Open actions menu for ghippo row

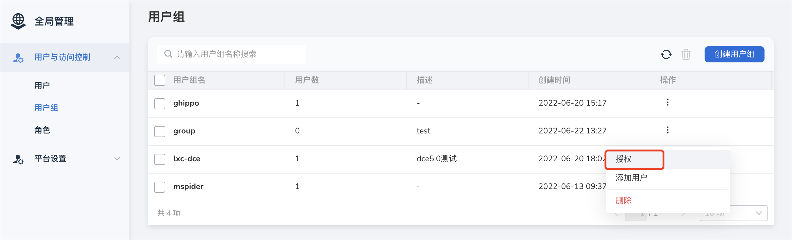pos(668,102)
